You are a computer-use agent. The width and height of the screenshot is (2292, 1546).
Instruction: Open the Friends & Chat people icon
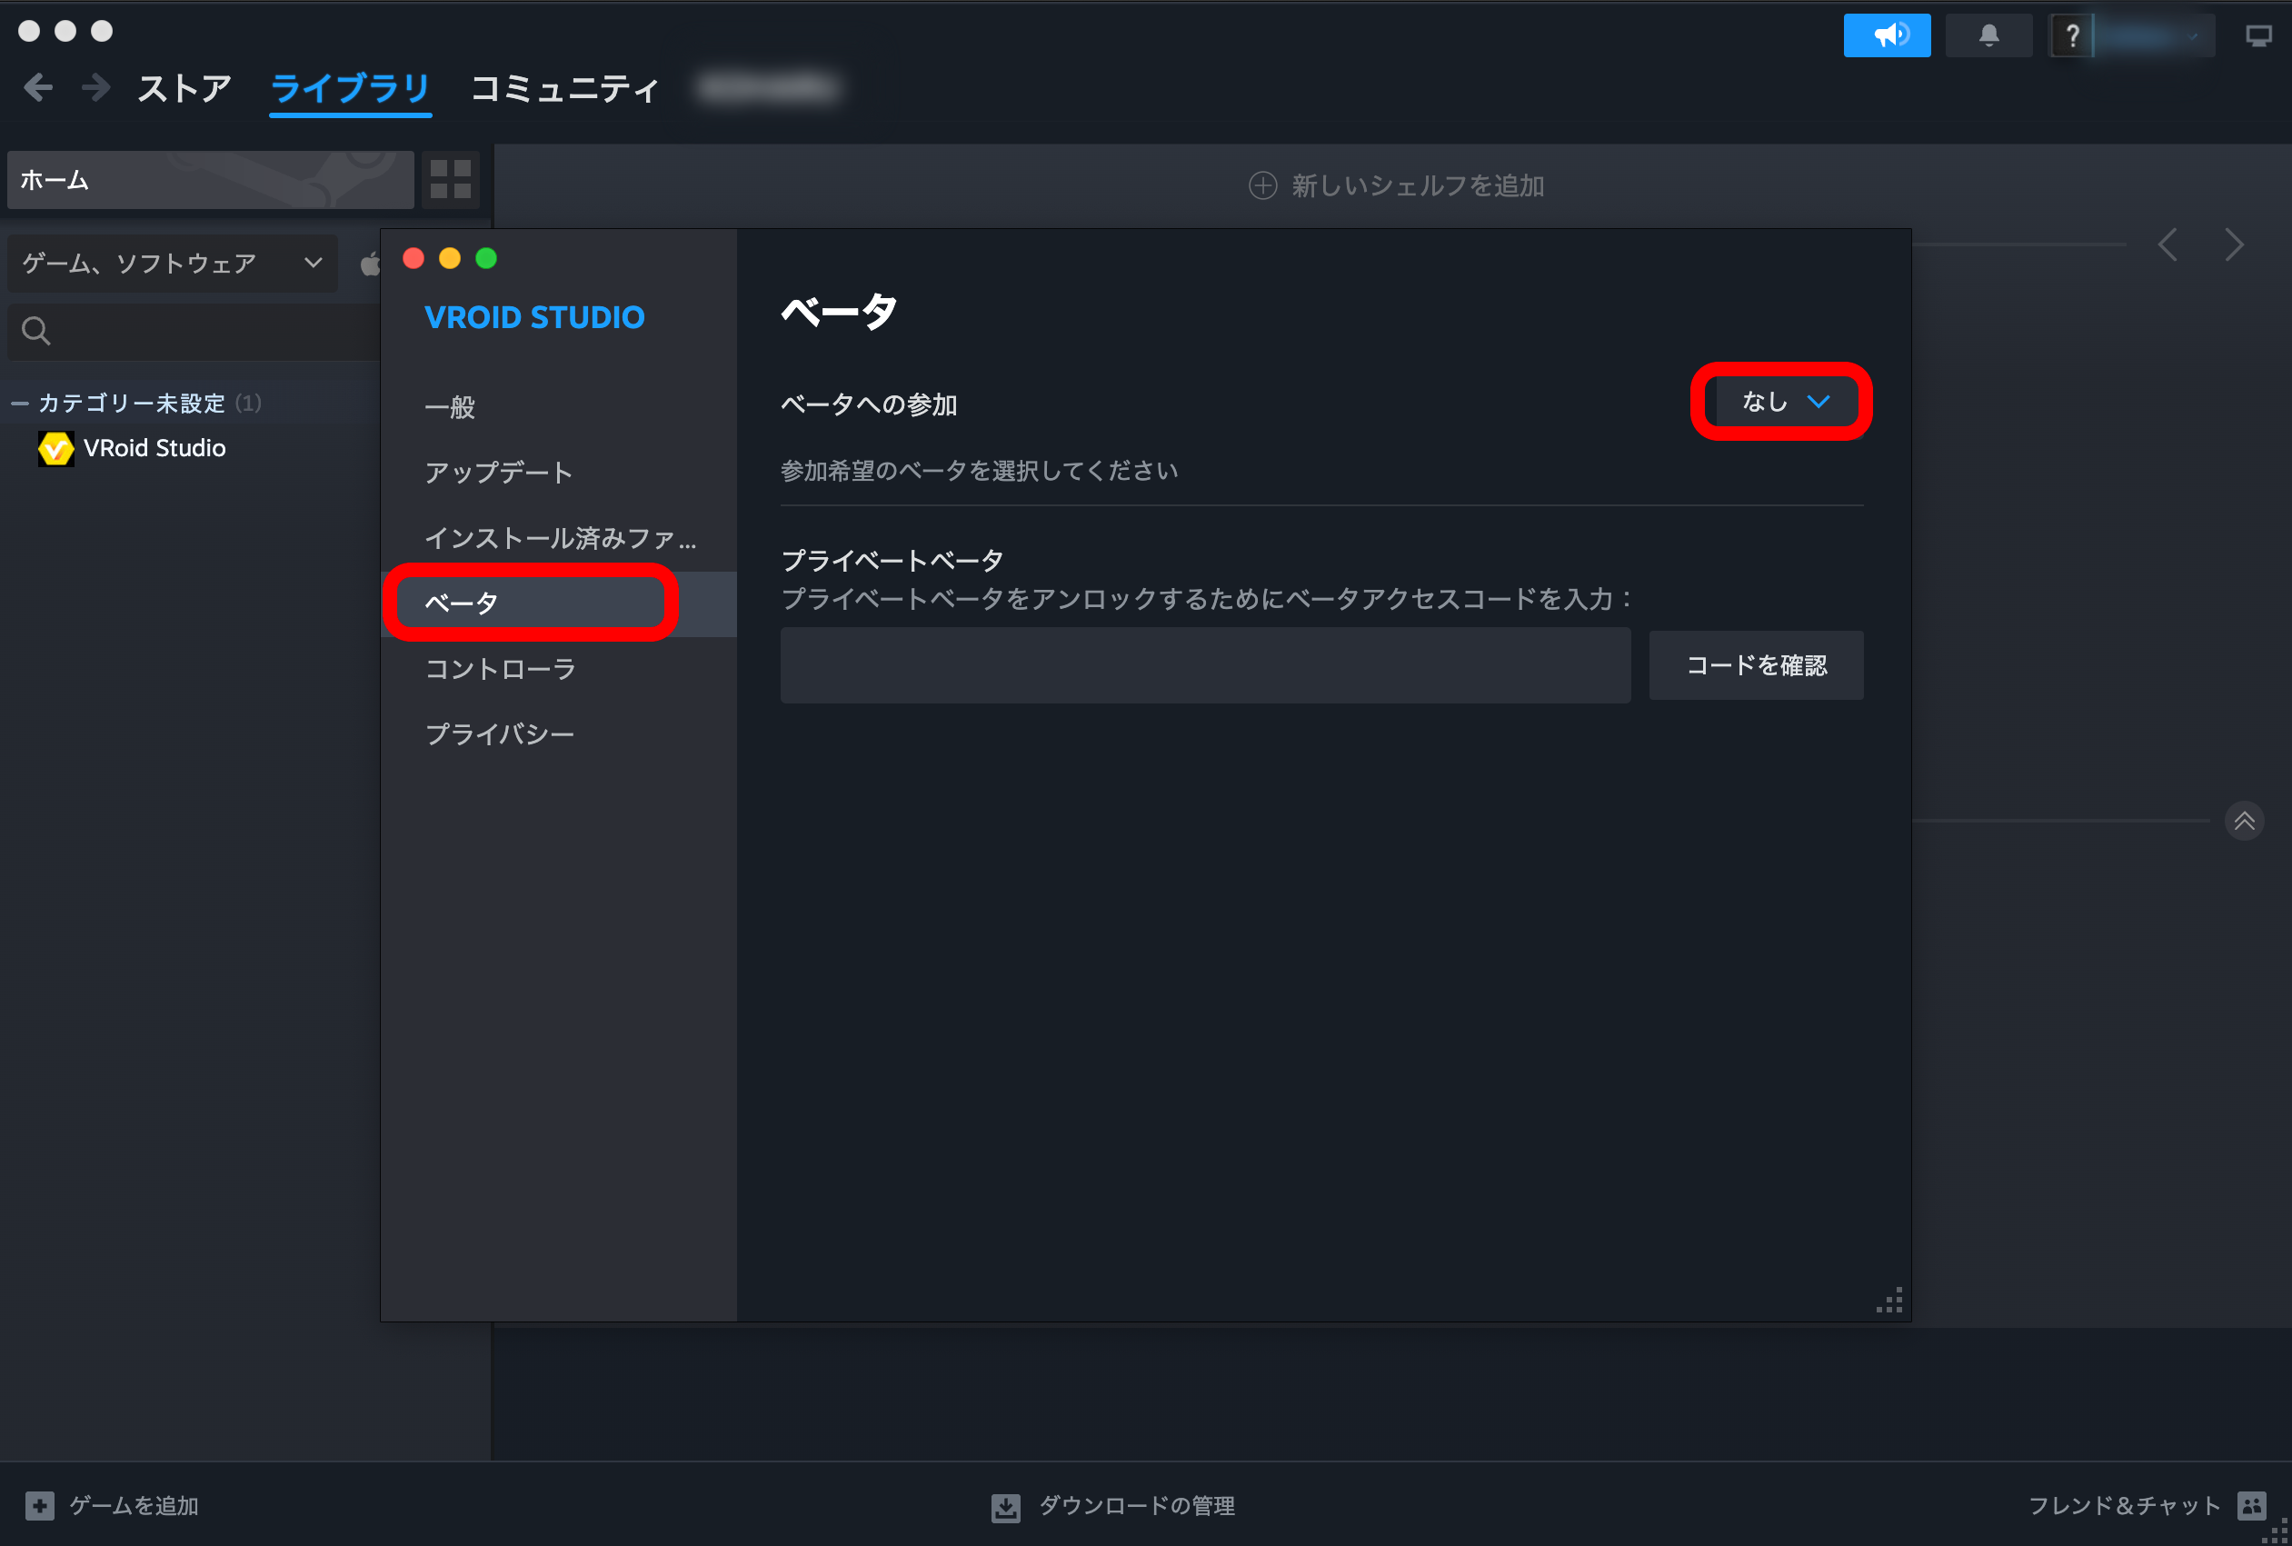[2252, 1504]
